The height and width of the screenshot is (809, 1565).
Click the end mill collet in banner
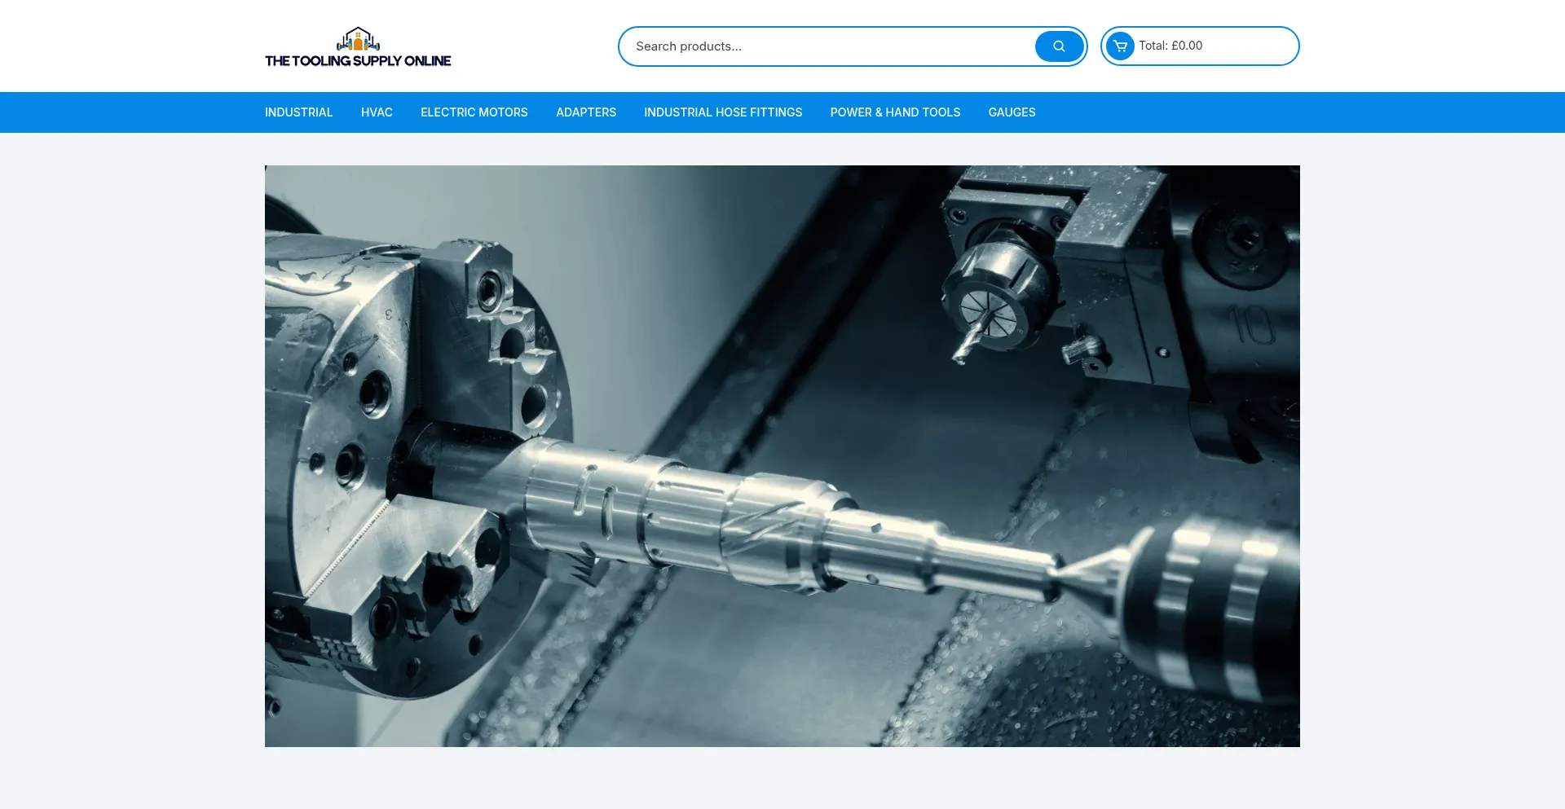point(990,310)
